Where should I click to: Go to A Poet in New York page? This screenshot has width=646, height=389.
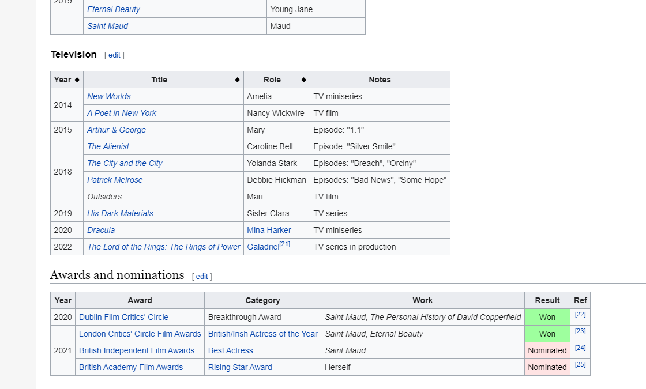121,113
